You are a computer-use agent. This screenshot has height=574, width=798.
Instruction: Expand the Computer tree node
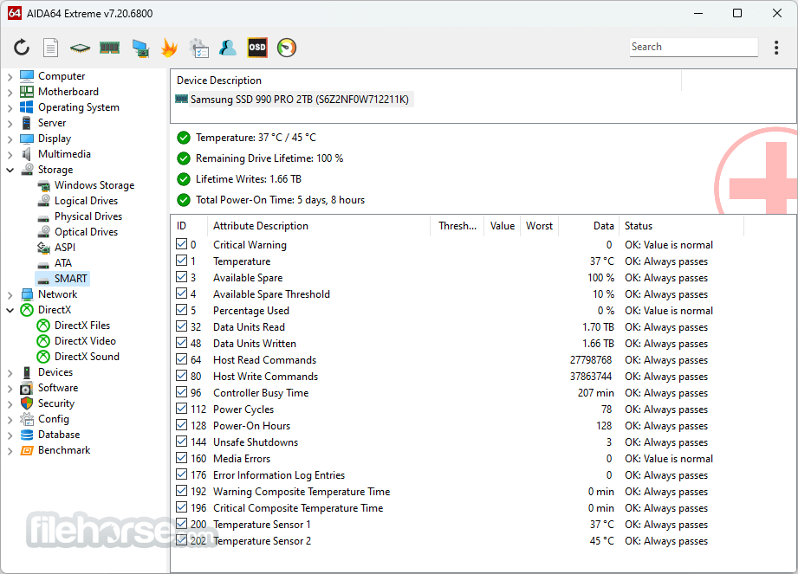point(10,77)
